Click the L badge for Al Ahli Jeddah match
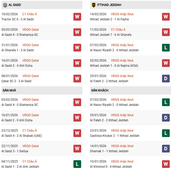Image resolution: width=171 pixels, height=170 pixels. [77, 164]
